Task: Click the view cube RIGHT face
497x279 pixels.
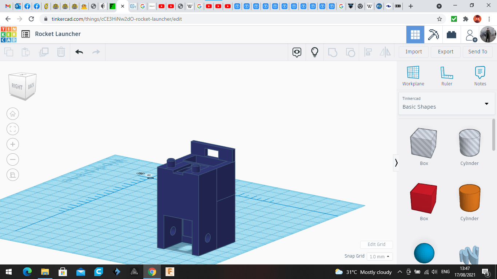Action: pyautogui.click(x=17, y=87)
